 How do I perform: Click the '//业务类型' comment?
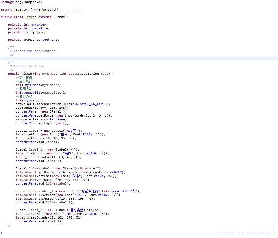point(24,96)
